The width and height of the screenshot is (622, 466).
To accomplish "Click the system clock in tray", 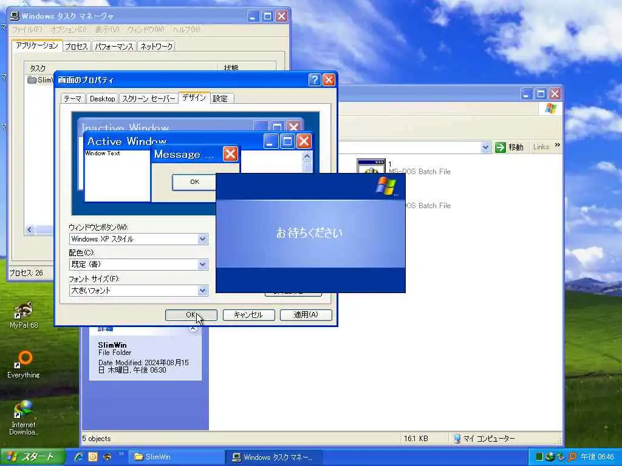I will click(x=597, y=457).
